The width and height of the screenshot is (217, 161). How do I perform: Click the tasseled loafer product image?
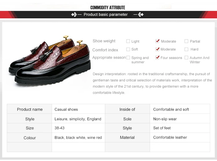point(50,60)
